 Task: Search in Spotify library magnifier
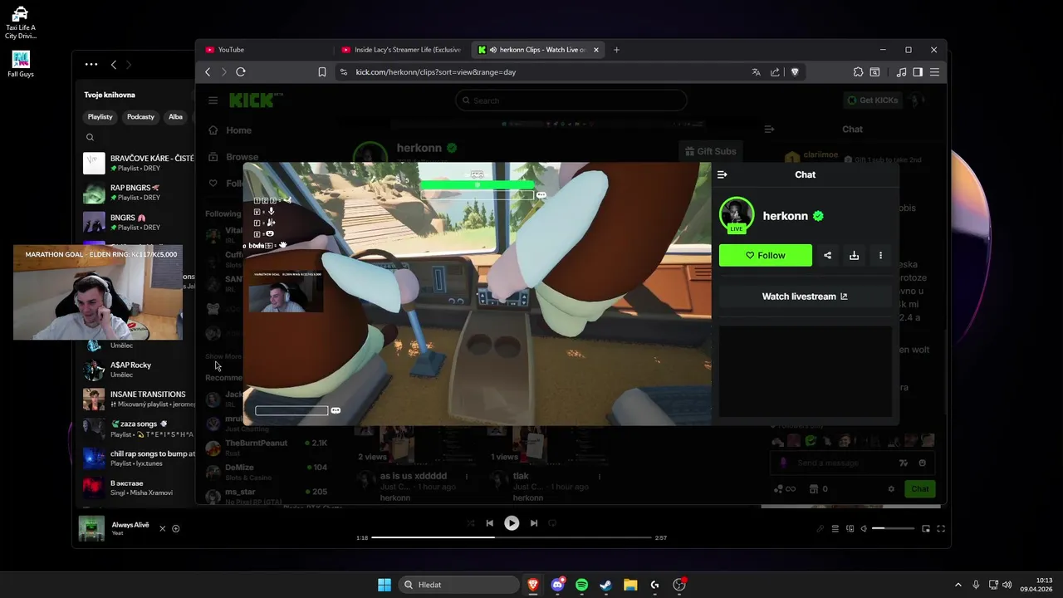click(x=90, y=138)
